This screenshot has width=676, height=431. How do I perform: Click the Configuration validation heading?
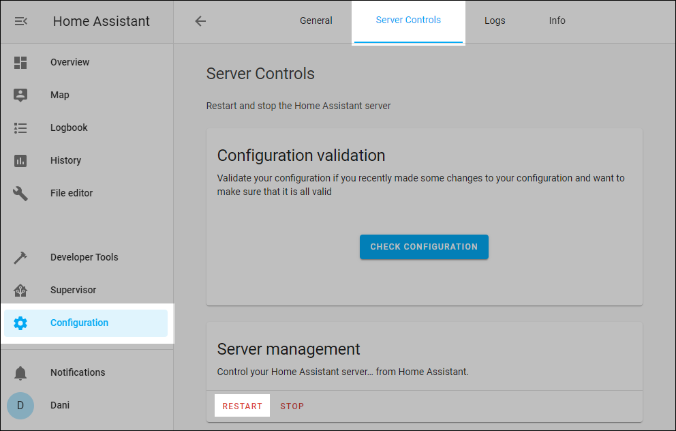301,155
